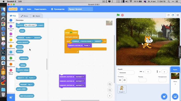The image size is (181, 101).
Task: Open right arrow key dropdown in if block
Action: 87,41
